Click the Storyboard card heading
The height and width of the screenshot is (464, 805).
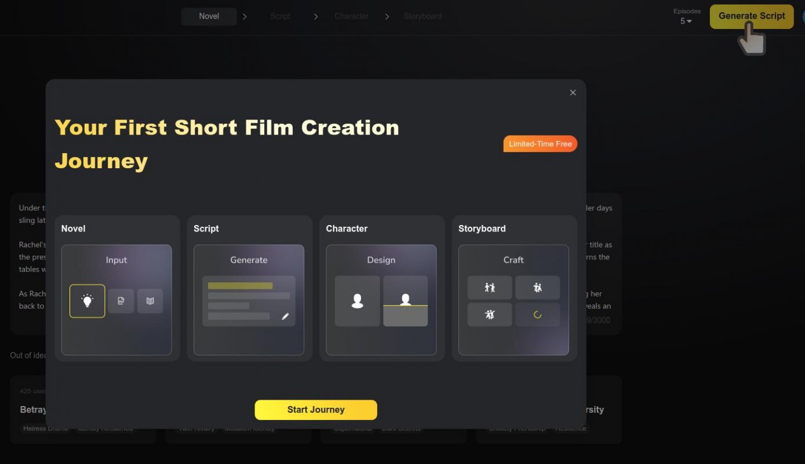tap(482, 229)
